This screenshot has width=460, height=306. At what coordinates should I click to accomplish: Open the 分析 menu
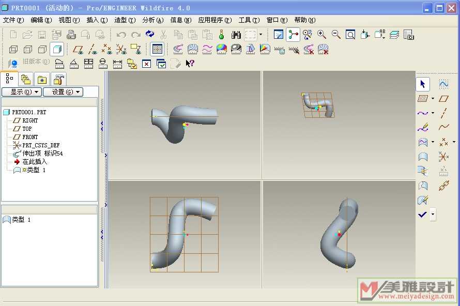click(153, 20)
